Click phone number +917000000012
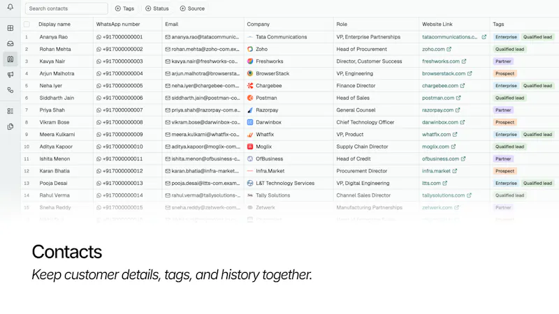Screen dimensions: 559x314 pos(123,171)
